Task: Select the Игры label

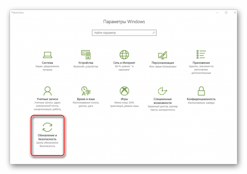Action: pos(124,99)
